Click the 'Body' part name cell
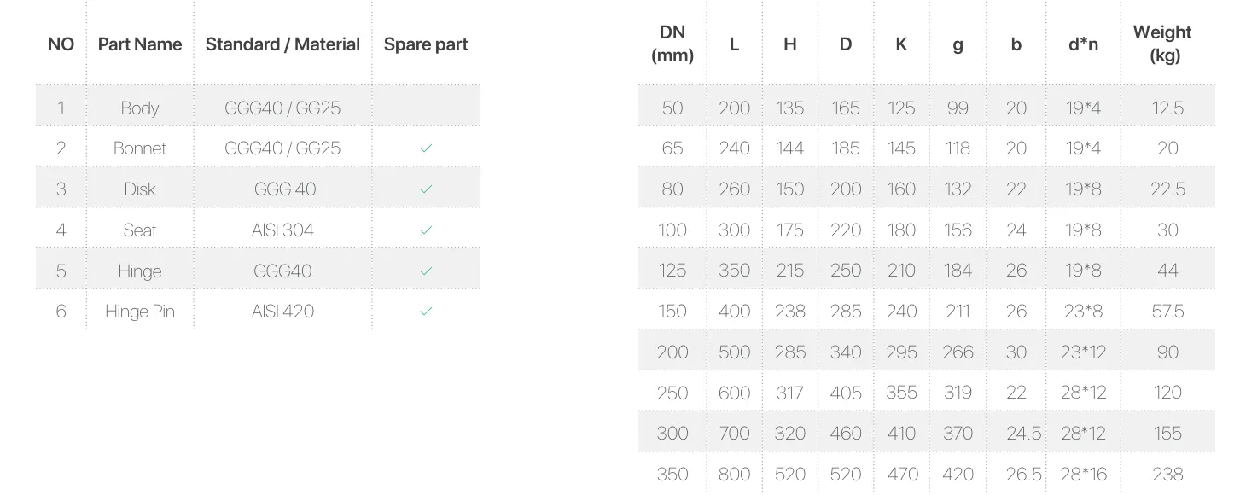The image size is (1240, 495). [140, 108]
